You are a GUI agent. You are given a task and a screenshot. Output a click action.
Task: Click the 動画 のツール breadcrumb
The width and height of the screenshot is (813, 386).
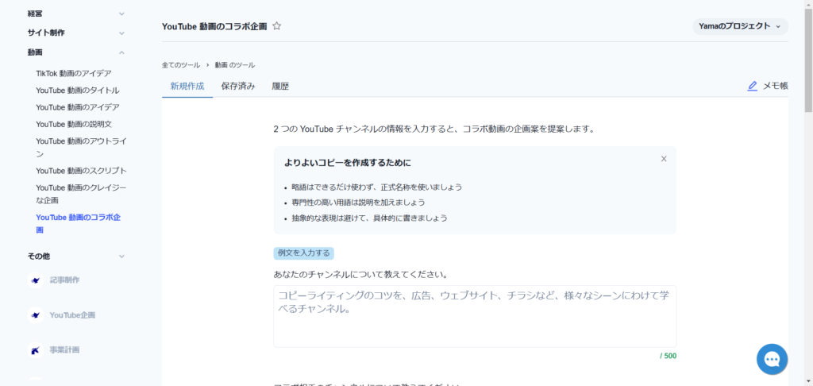pos(235,65)
